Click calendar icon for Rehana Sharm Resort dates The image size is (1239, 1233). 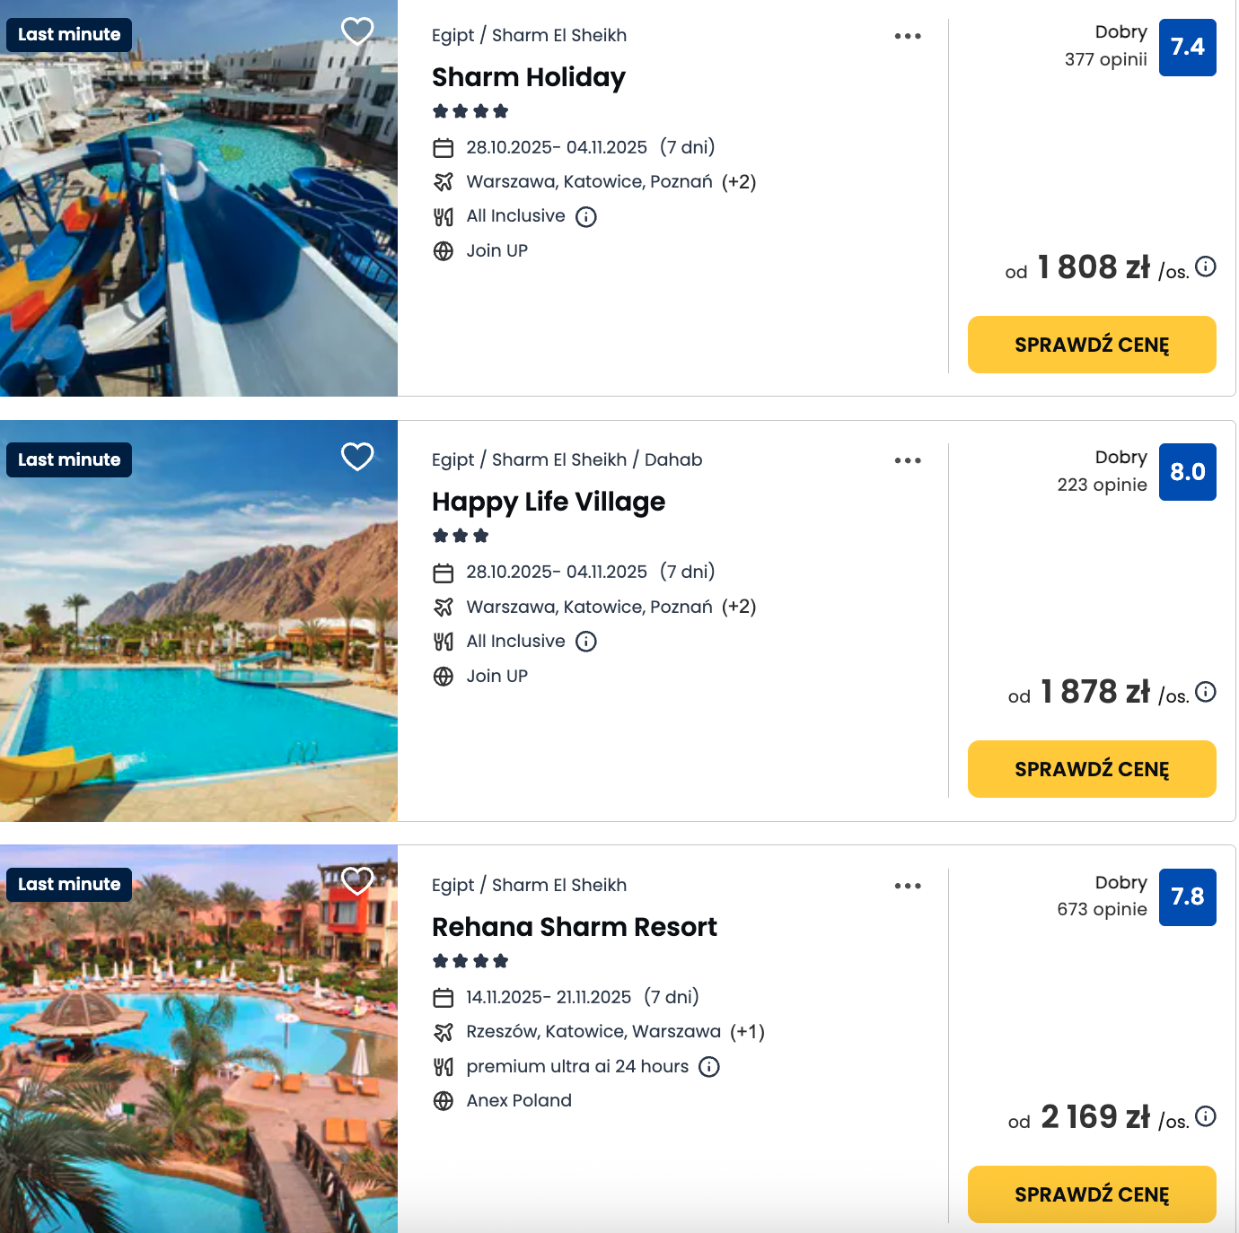tap(444, 998)
